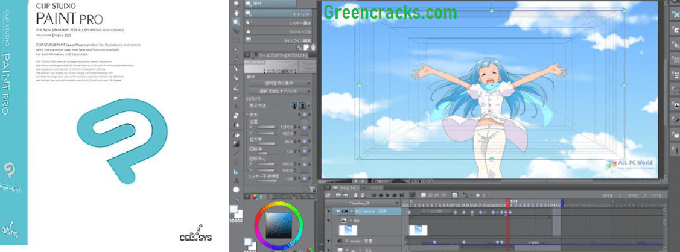Hide the 2D camera layer track
The image size is (680, 252).
(x=328, y=211)
